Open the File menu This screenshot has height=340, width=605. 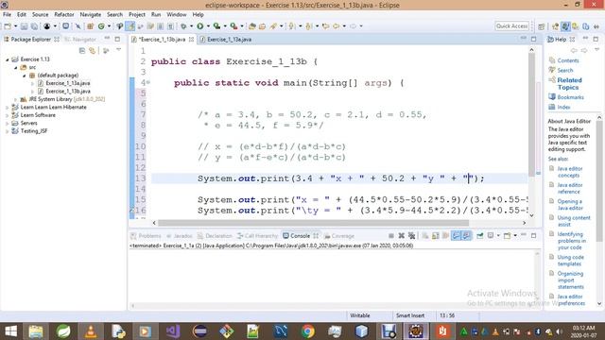7,15
